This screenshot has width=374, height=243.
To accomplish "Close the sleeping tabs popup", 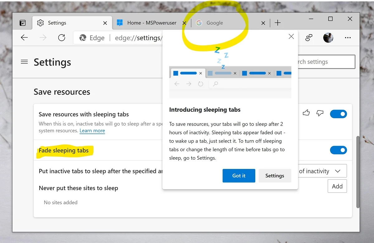I will coord(291,37).
